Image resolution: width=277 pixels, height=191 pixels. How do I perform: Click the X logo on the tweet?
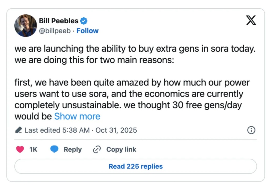(x=251, y=20)
